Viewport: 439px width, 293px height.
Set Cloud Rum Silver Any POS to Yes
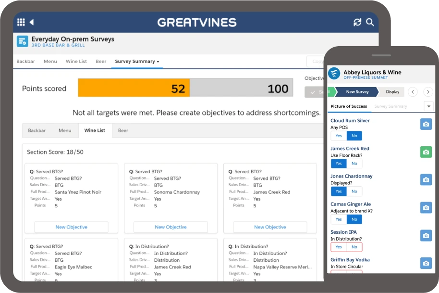click(338, 136)
